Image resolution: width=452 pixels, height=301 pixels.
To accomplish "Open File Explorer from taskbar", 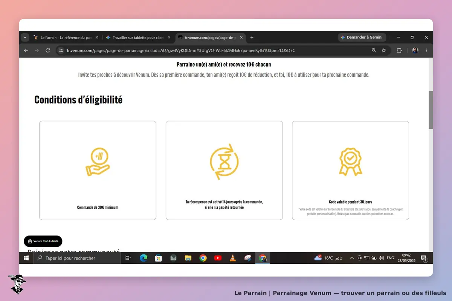I will click(188, 258).
